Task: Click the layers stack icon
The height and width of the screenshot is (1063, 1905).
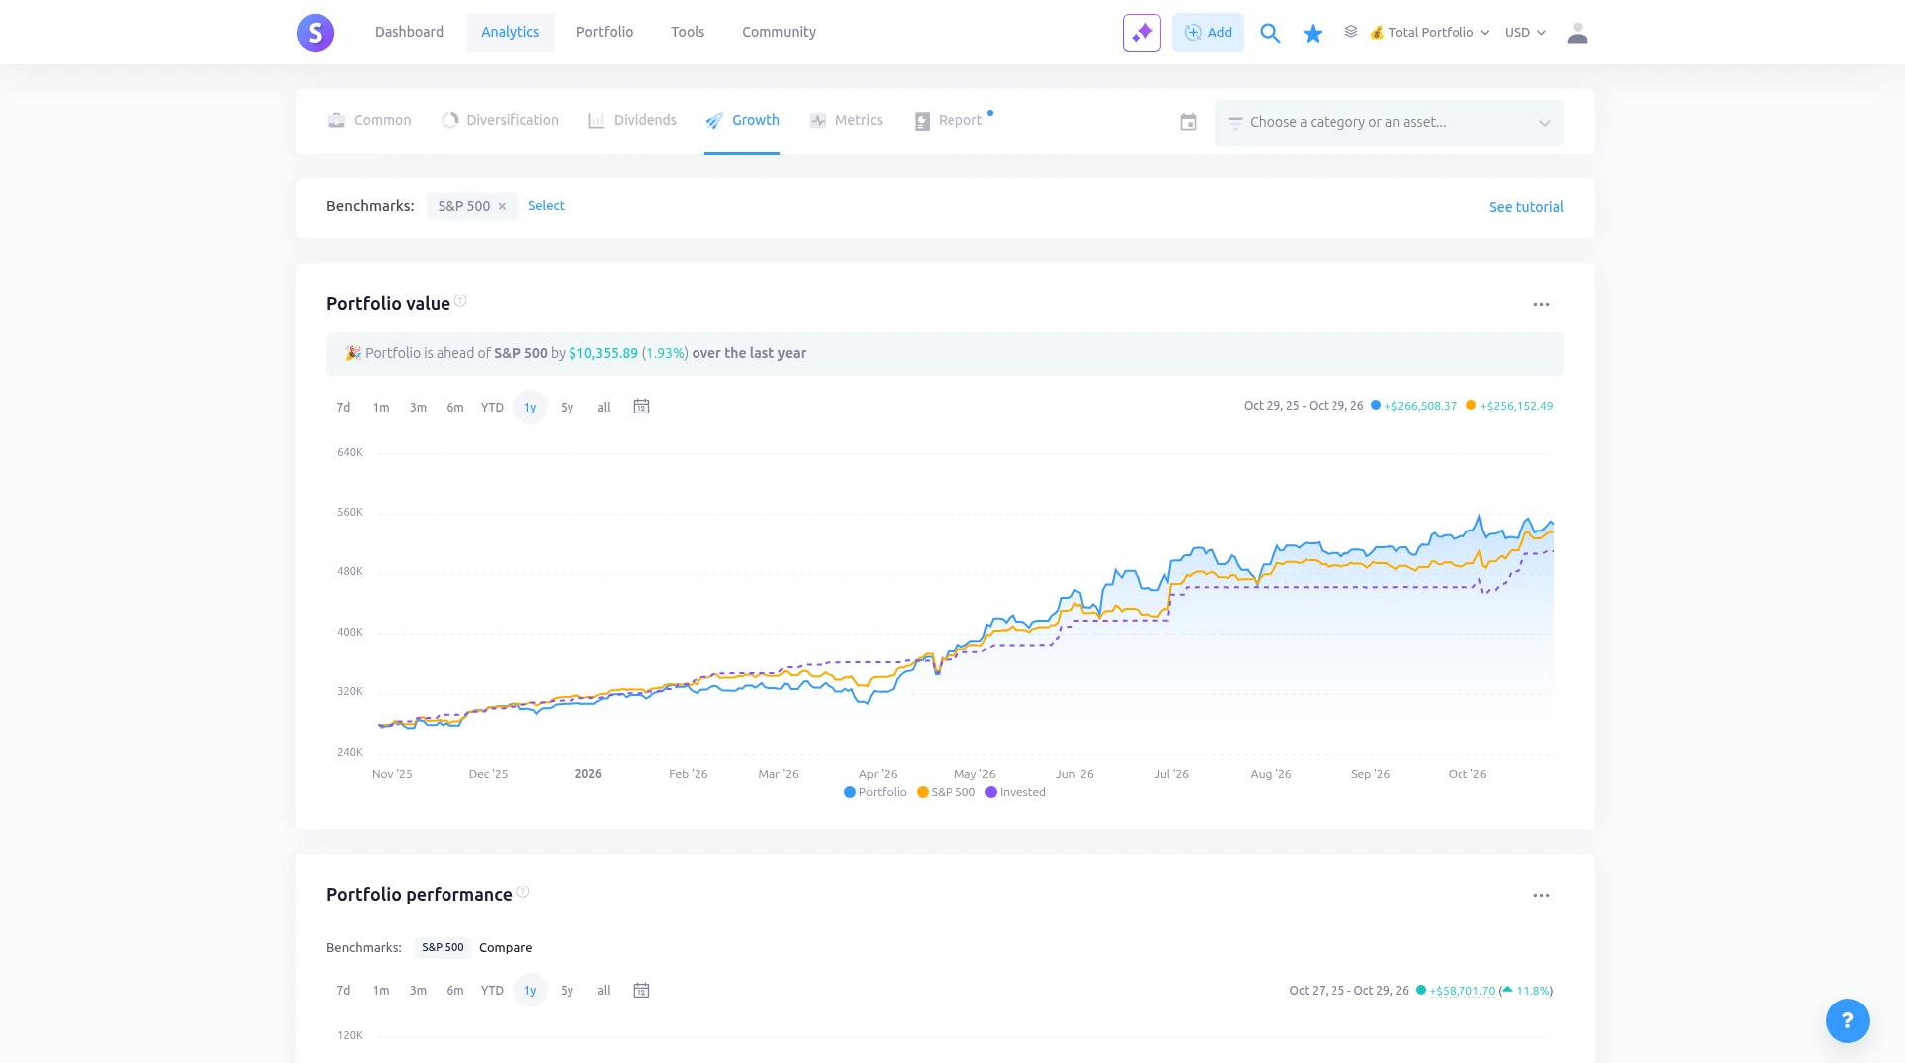Action: pyautogui.click(x=1351, y=32)
